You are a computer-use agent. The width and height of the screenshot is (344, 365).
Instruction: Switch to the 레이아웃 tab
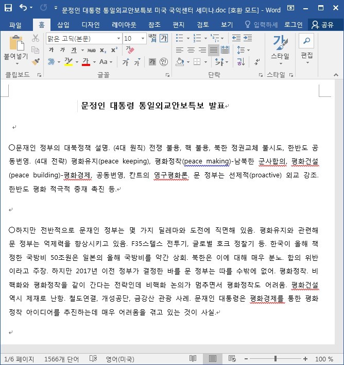tap(124, 25)
